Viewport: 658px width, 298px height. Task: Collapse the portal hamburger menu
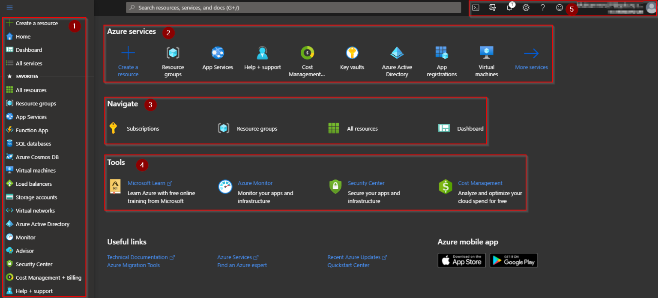pyautogui.click(x=9, y=8)
